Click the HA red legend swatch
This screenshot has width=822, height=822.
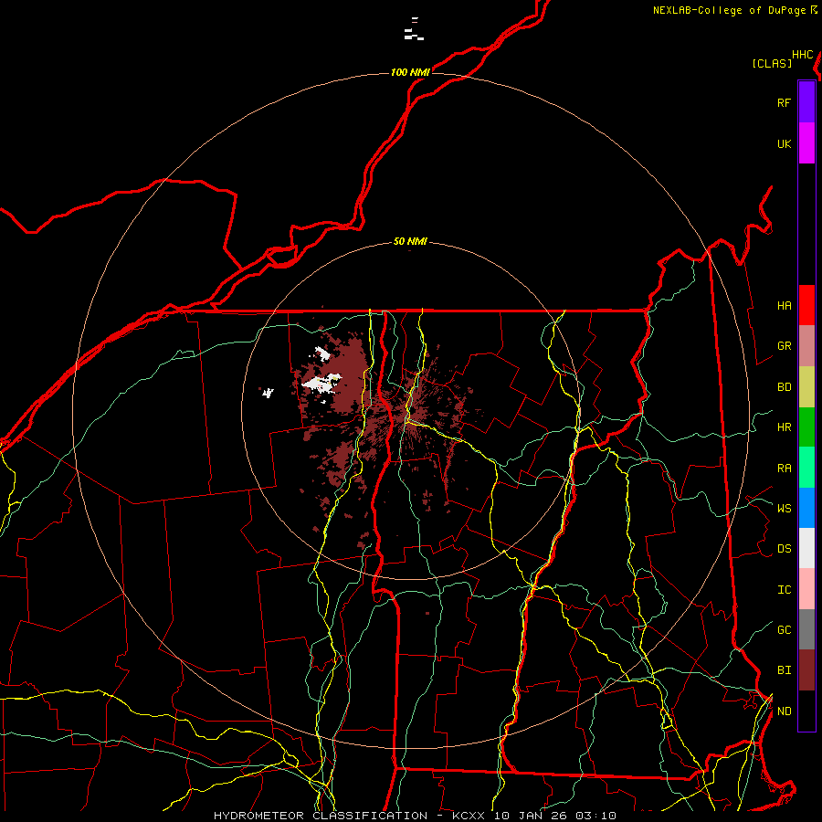tap(806, 305)
